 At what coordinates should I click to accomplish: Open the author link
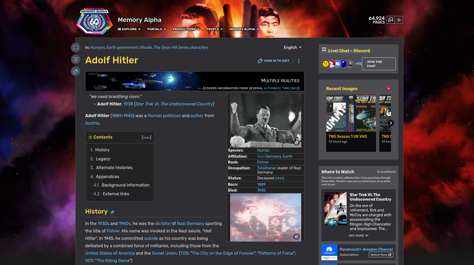(197, 116)
